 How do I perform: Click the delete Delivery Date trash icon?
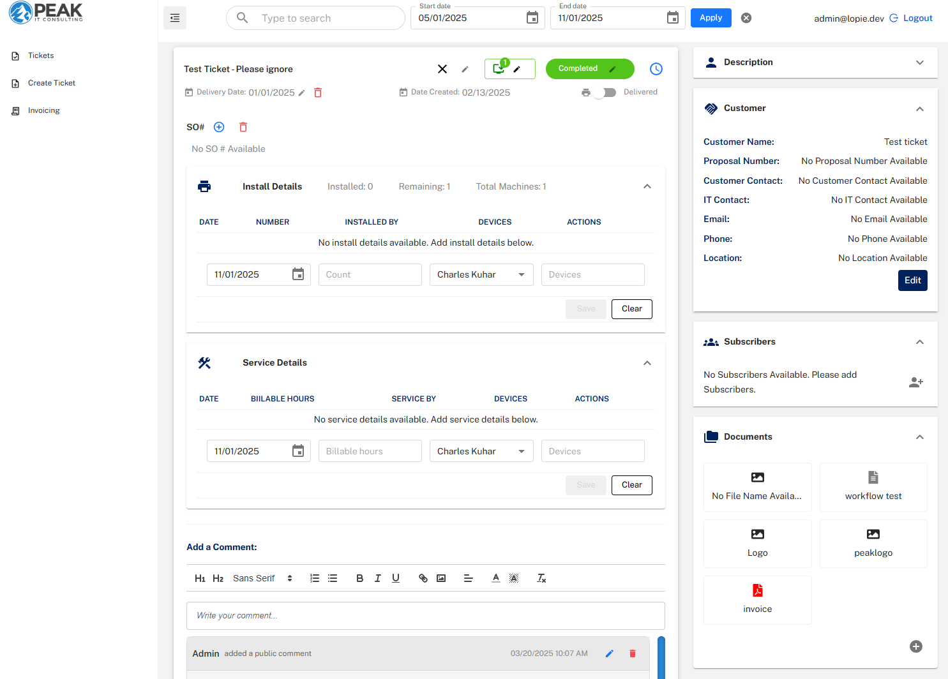tap(318, 92)
